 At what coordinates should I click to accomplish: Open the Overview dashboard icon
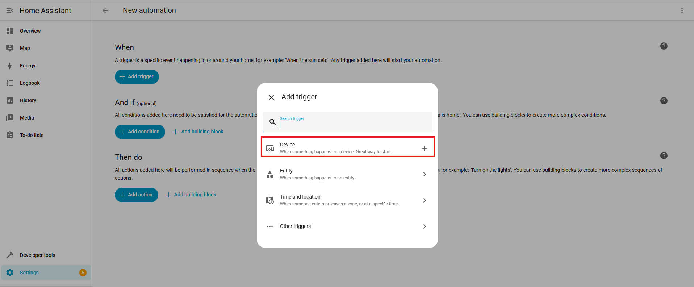[x=10, y=31]
